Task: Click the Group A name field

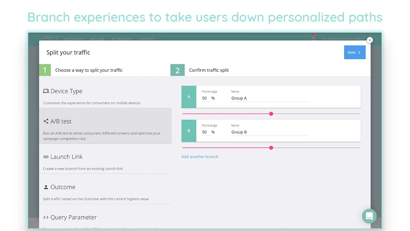Action: [x=270, y=98]
